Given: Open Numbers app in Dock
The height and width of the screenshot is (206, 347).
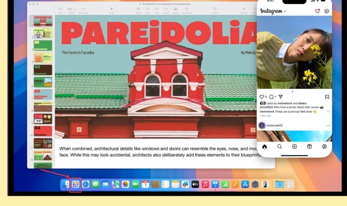Looking at the screenshot, I should [225, 184].
